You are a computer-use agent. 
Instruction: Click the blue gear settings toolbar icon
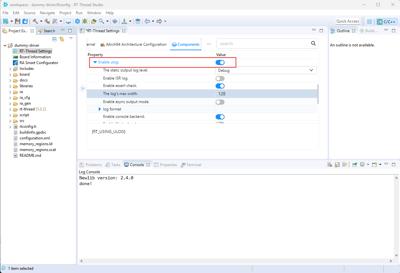click(x=77, y=21)
